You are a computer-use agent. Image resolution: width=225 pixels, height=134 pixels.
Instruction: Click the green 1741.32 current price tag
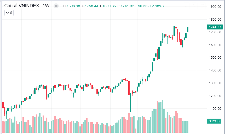point(215,27)
